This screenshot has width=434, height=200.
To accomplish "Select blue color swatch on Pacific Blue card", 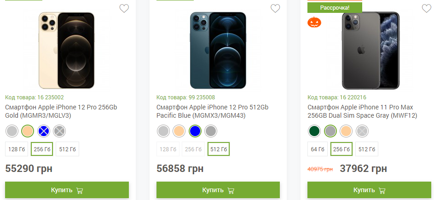I will [195, 131].
